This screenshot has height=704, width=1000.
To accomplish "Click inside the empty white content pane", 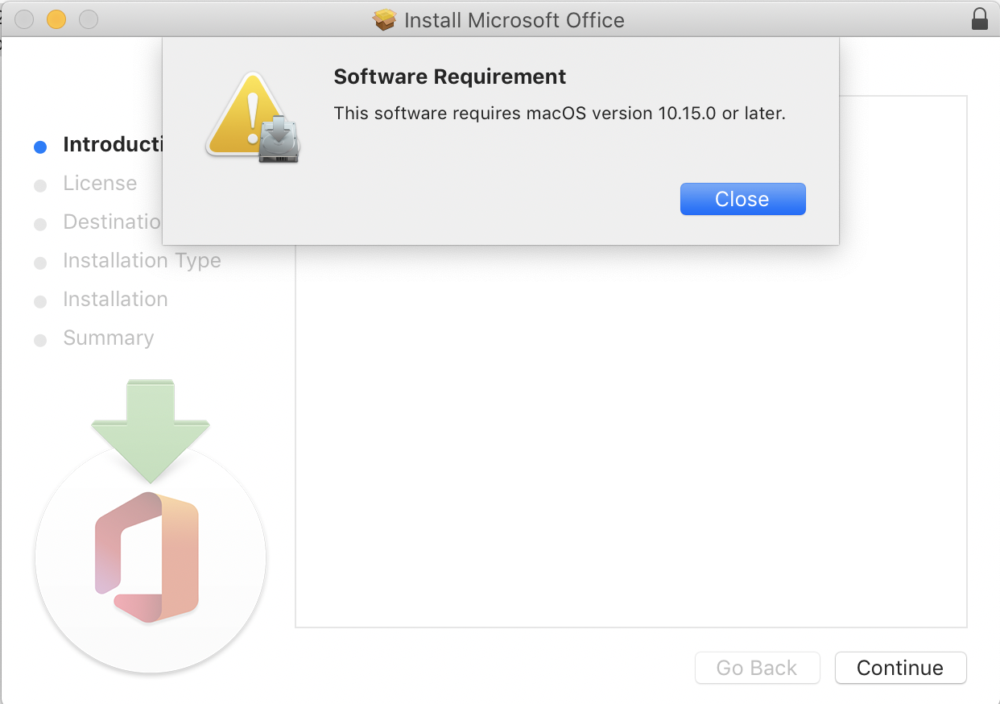I will click(630, 435).
